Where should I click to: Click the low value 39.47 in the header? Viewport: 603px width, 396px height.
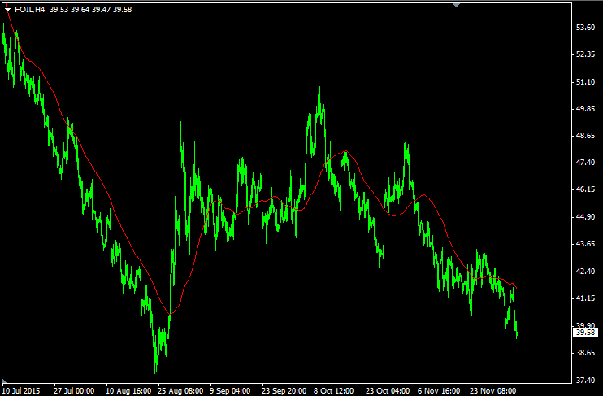tap(101, 9)
